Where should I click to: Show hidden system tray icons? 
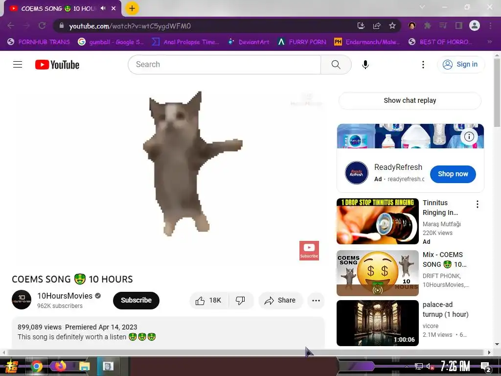pos(407,366)
